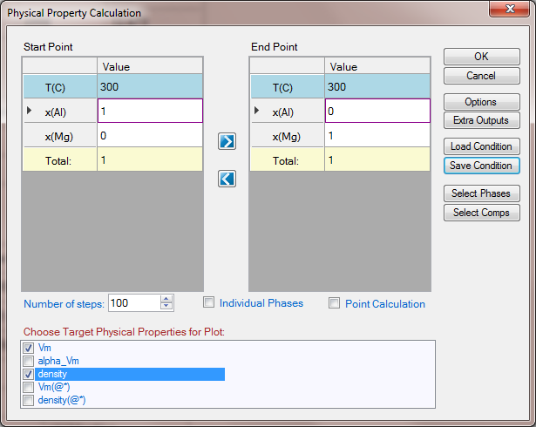Screen dimensions: 536x427
Task: Increase the number of steps with up arrow
Action: [166, 299]
